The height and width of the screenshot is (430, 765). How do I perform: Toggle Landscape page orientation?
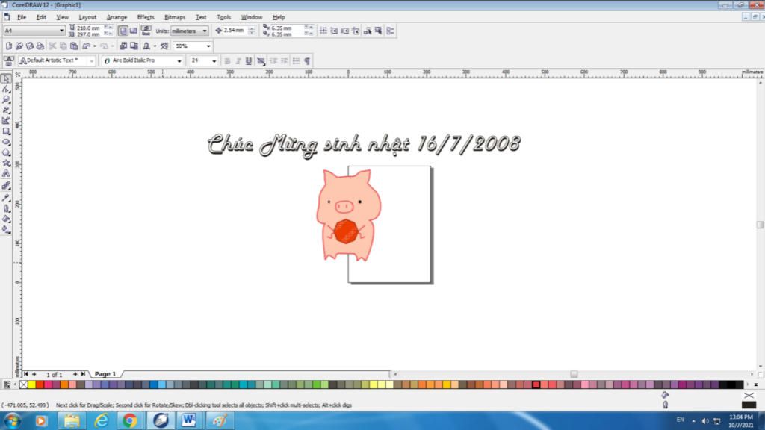133,31
